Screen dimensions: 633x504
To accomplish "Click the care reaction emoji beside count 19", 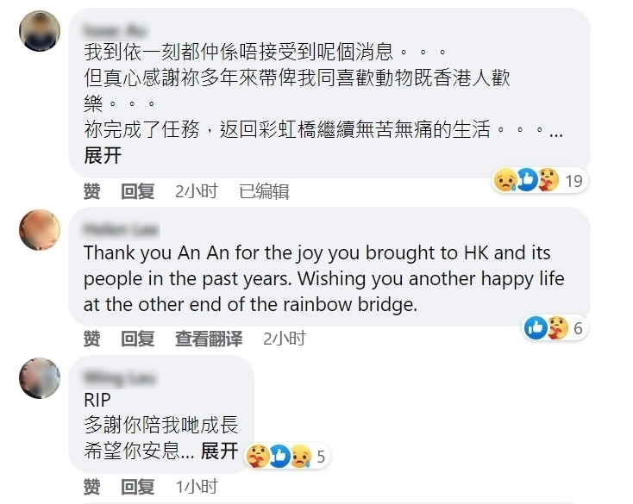I will pyautogui.click(x=548, y=180).
